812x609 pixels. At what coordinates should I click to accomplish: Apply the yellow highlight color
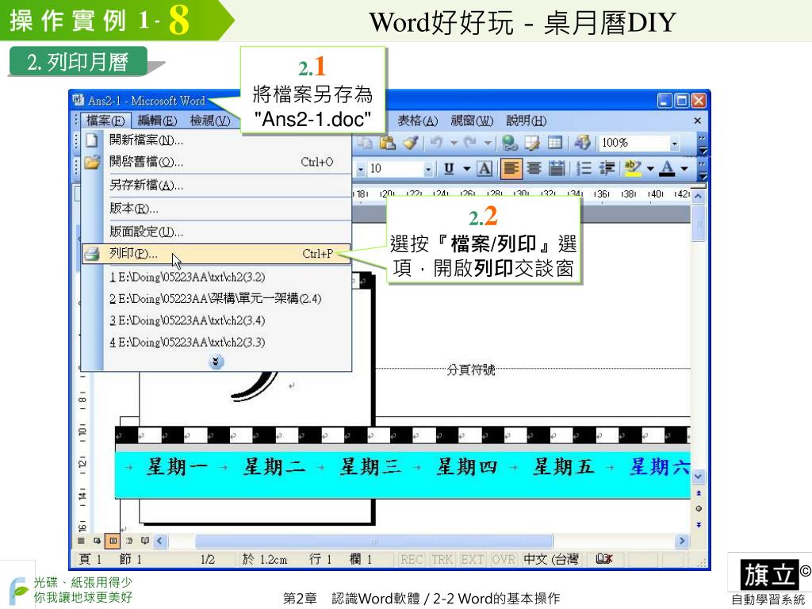(x=632, y=168)
